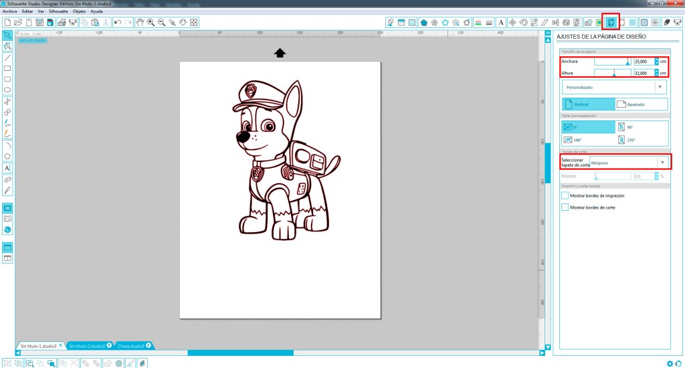Expand the Personalizado page size dropdown

pos(614,87)
